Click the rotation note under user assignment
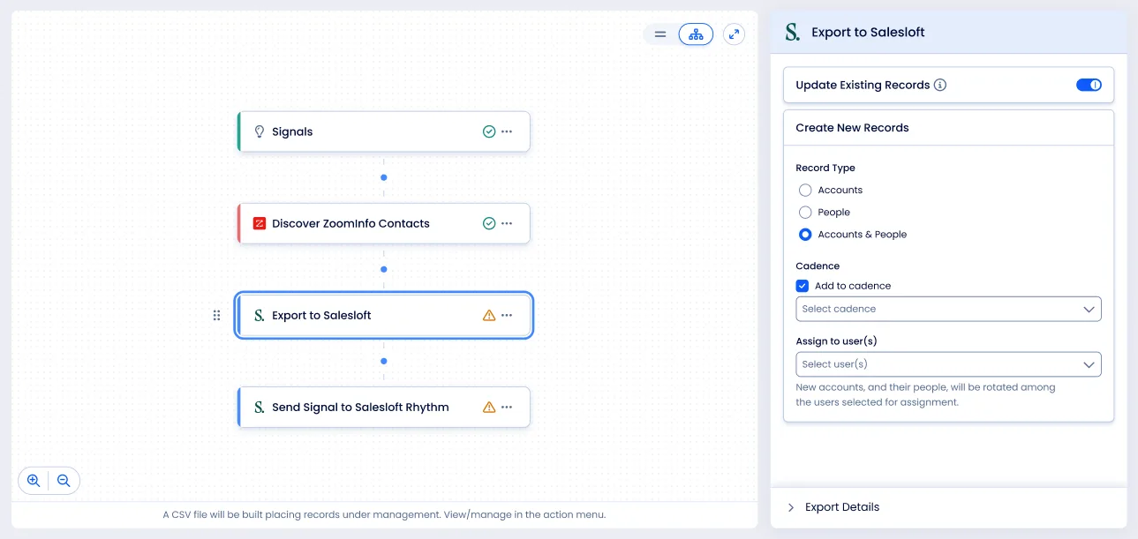The width and height of the screenshot is (1138, 539). (925, 394)
